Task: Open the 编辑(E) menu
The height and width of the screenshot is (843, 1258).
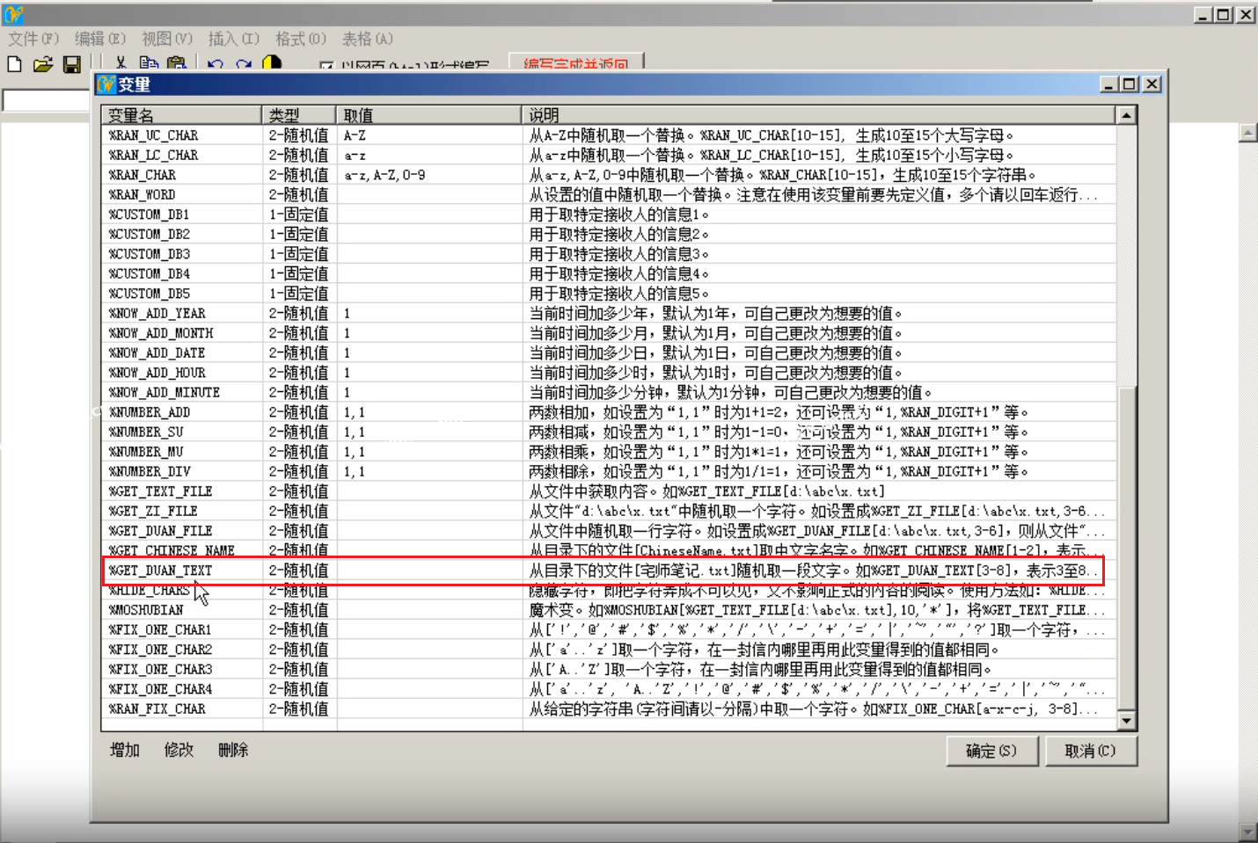Action: click(x=100, y=39)
